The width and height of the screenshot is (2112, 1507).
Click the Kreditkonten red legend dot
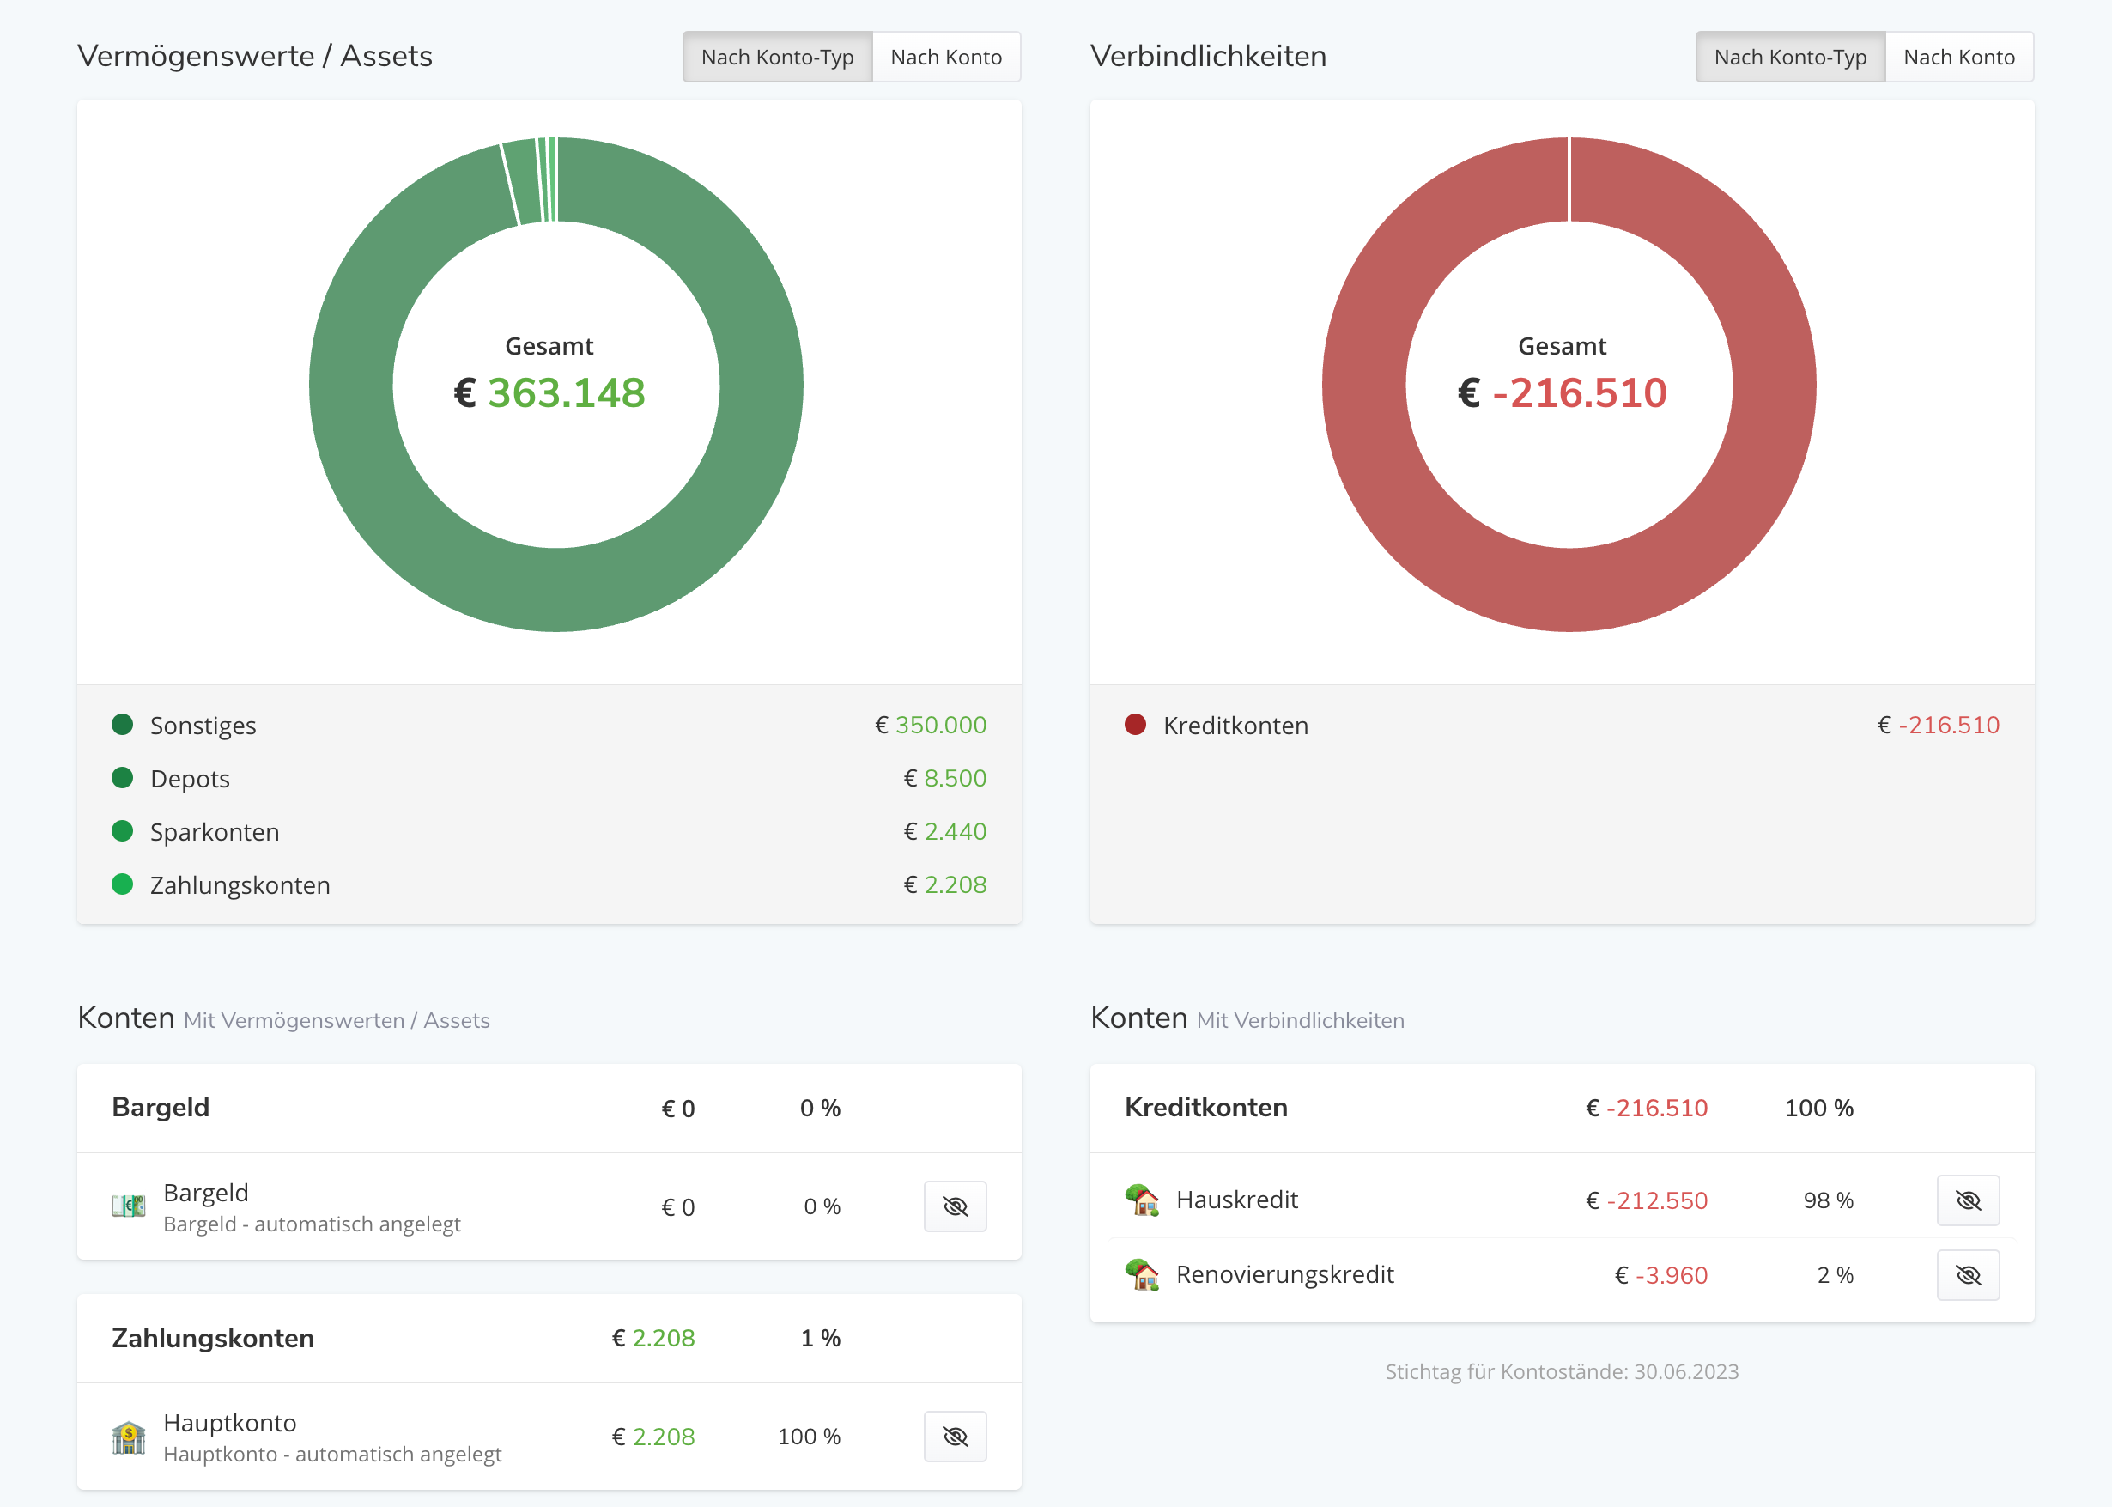point(1135,725)
